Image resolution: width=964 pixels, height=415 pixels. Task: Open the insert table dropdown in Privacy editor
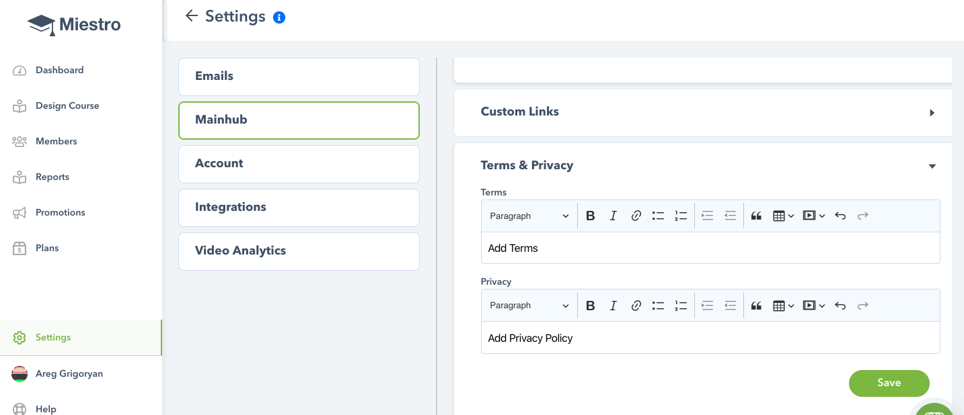784,306
